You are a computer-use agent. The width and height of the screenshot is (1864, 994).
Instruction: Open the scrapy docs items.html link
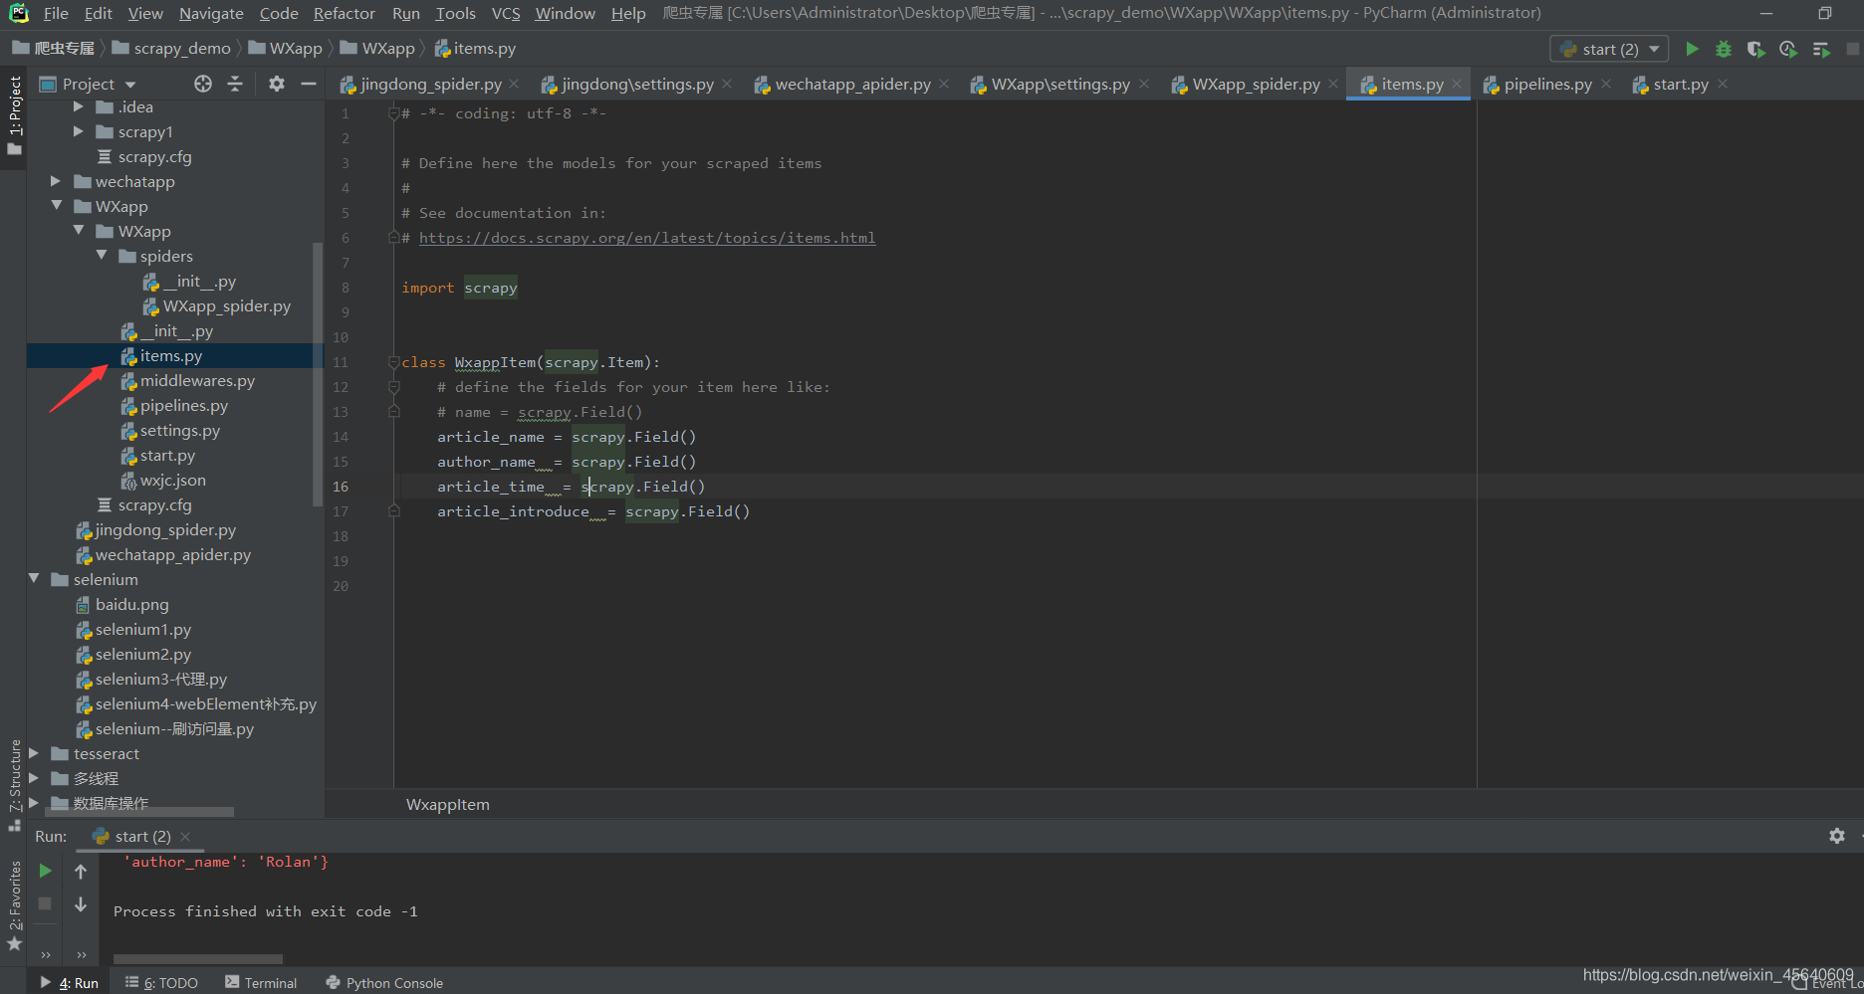coord(647,238)
